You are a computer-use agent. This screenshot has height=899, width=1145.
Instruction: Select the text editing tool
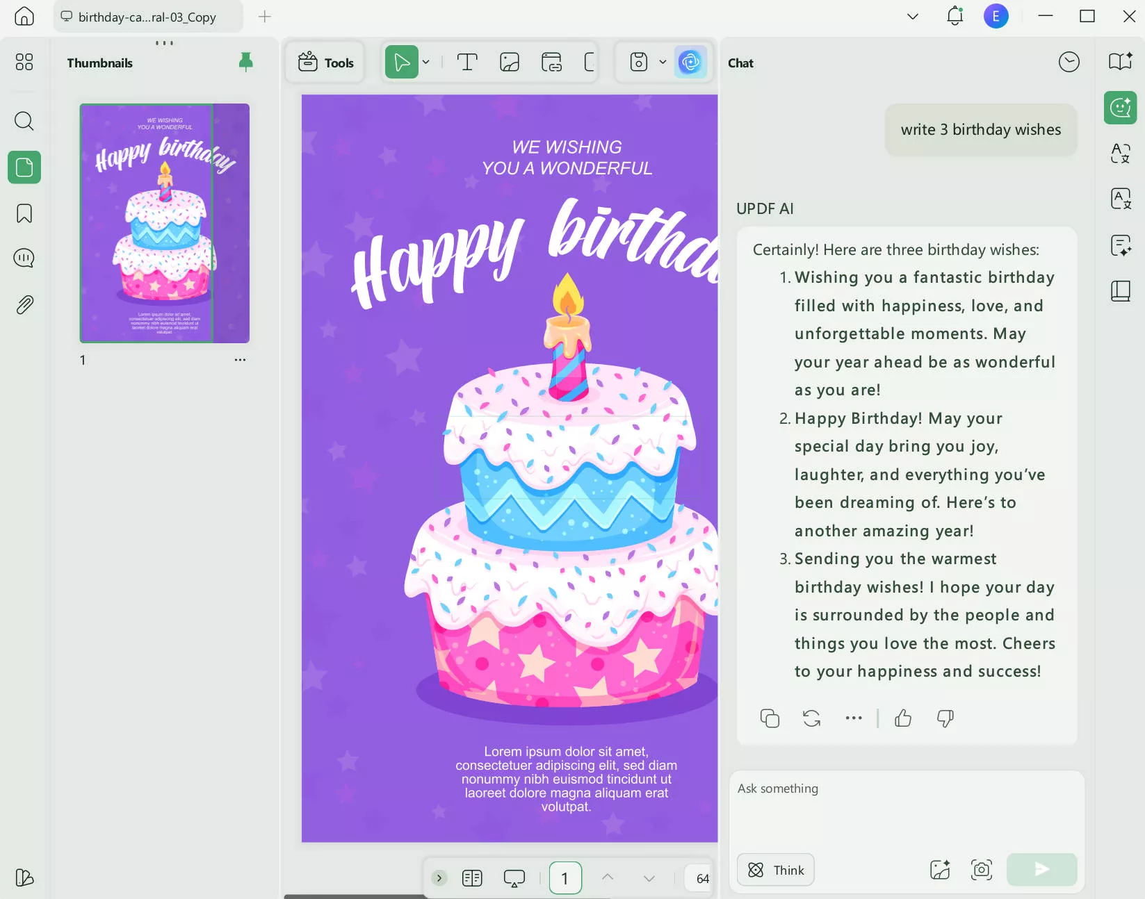click(466, 62)
